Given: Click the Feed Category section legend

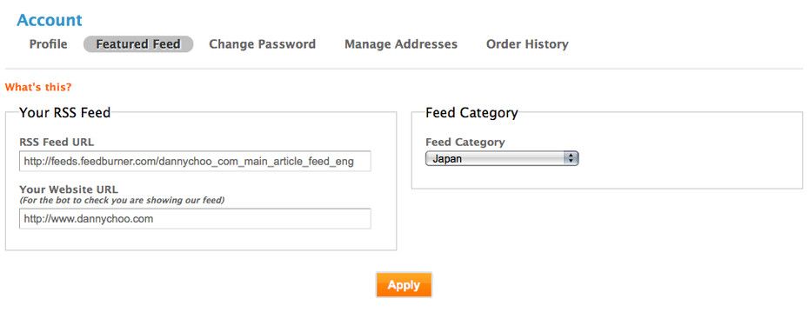Looking at the screenshot, I should [471, 112].
